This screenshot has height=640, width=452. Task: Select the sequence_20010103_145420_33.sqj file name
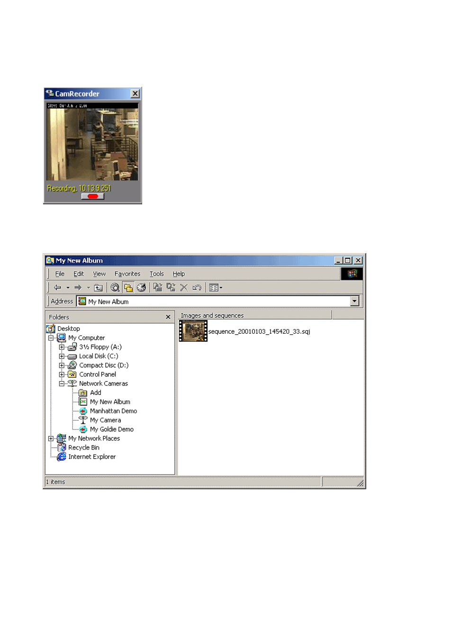click(259, 331)
